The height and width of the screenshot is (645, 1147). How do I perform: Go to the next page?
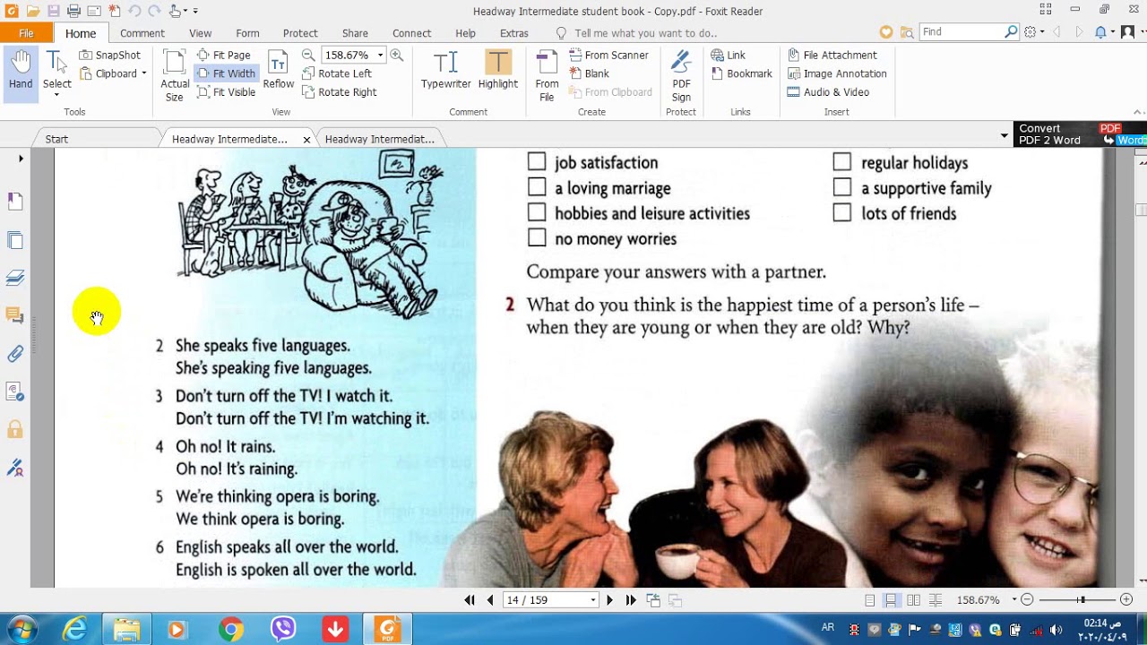pos(610,600)
